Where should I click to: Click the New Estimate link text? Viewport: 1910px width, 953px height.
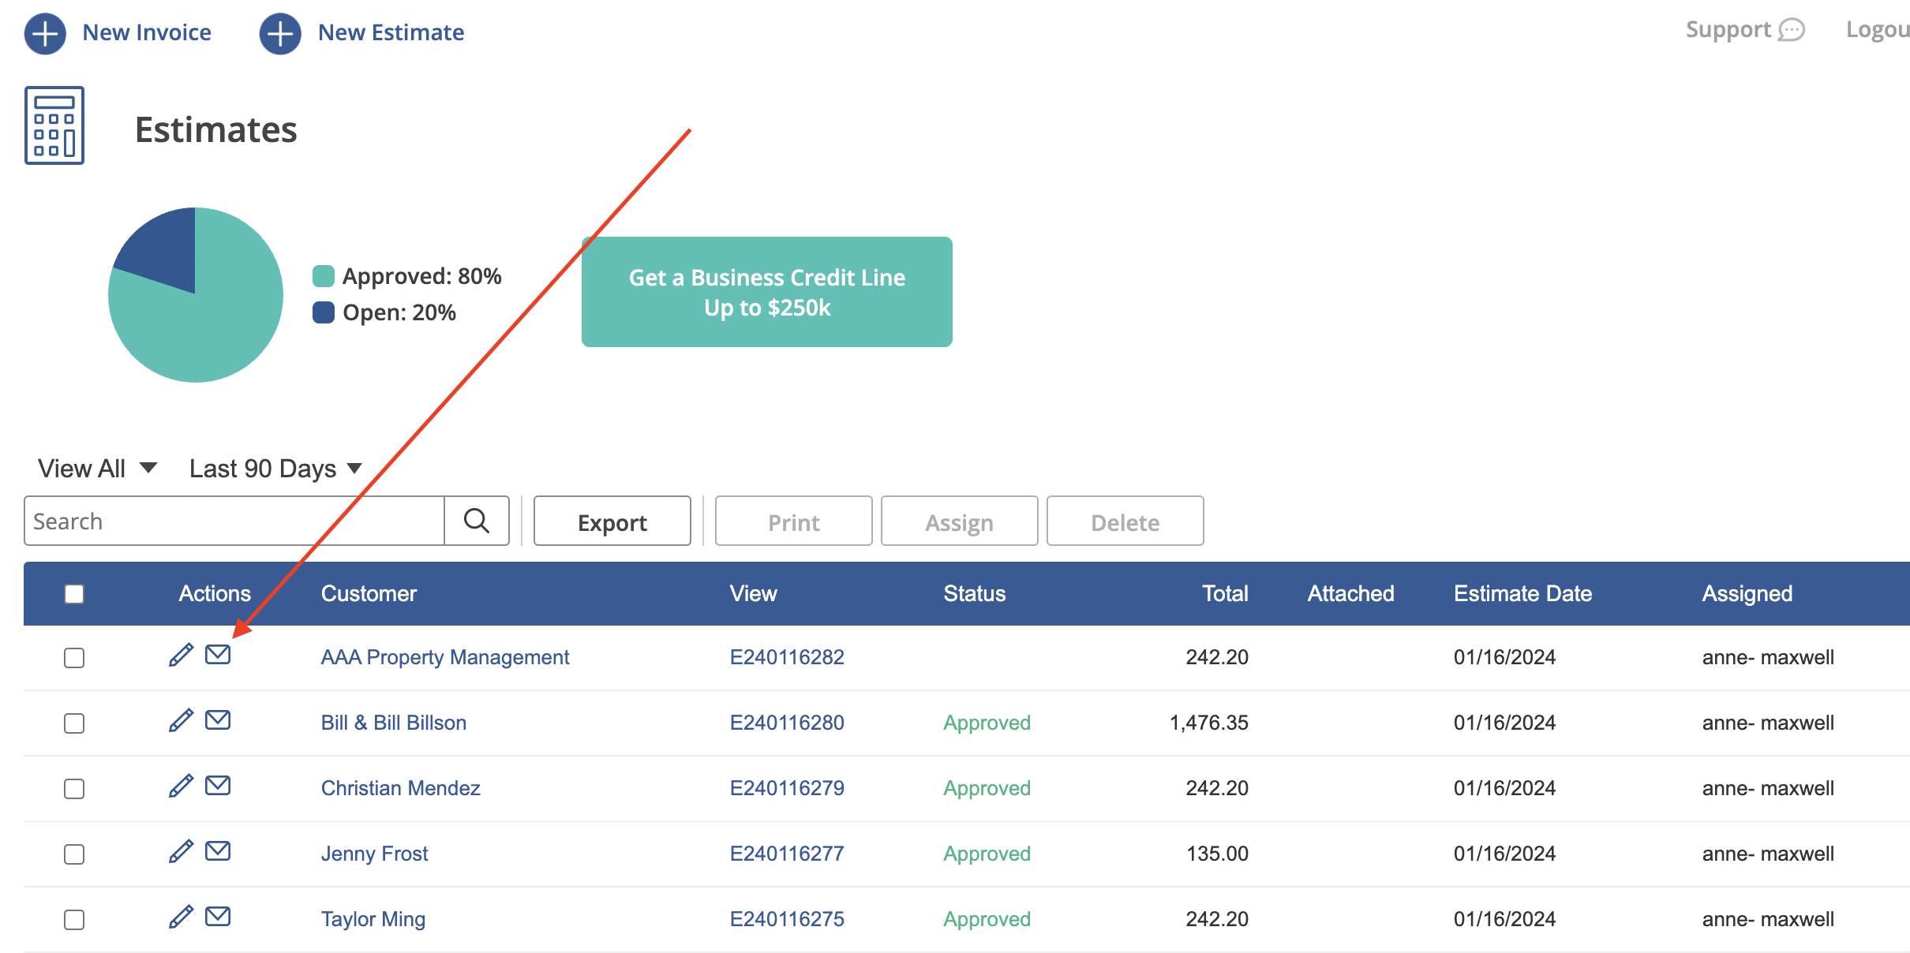coord(391,32)
